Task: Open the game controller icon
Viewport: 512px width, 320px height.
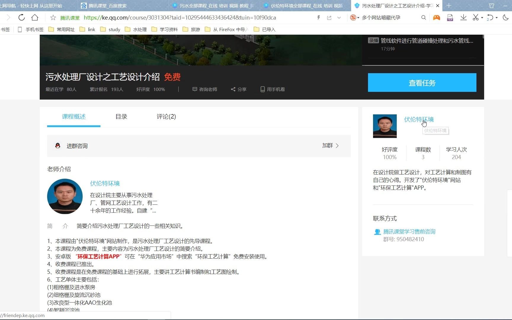Action: [x=436, y=17]
